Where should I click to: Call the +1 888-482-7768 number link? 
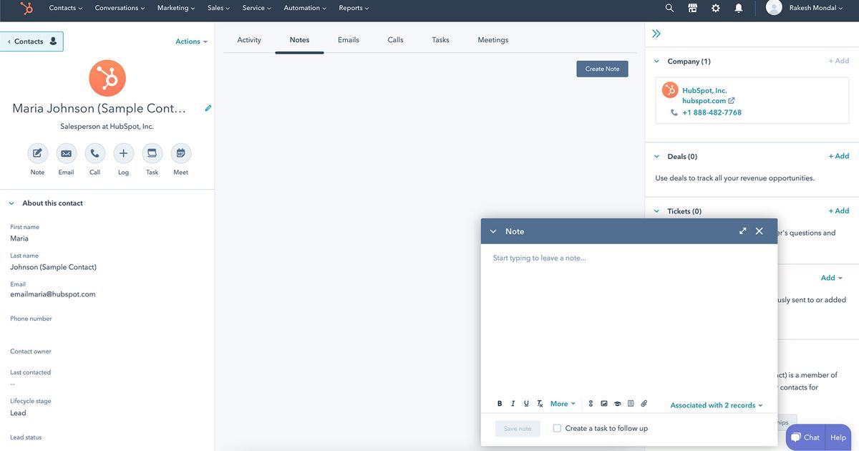point(712,113)
